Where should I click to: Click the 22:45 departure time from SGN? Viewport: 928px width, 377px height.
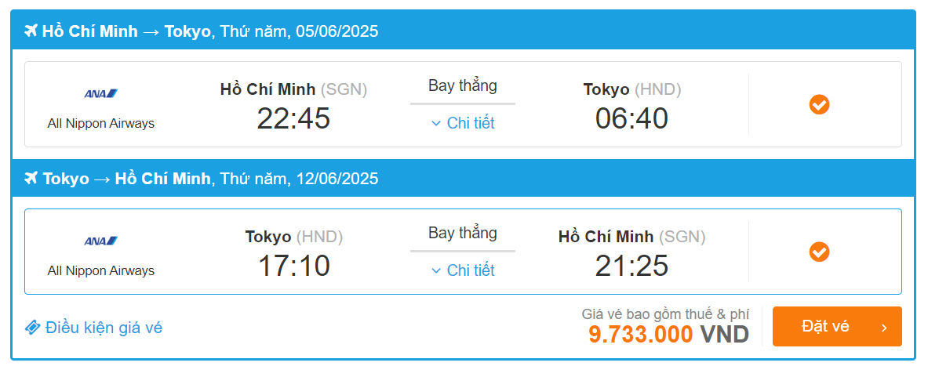(293, 118)
